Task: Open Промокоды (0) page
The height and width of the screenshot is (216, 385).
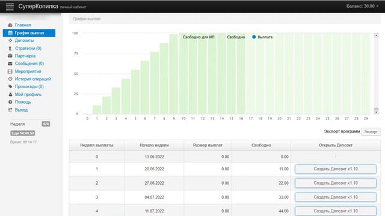Action: click(29, 86)
